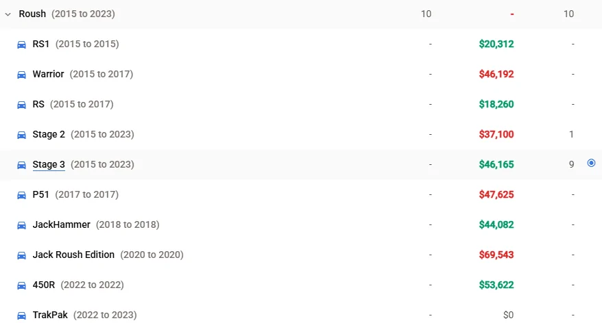Screen dimensions: 602x323
Task: Click the car icon beside RS1
Action: (21, 44)
